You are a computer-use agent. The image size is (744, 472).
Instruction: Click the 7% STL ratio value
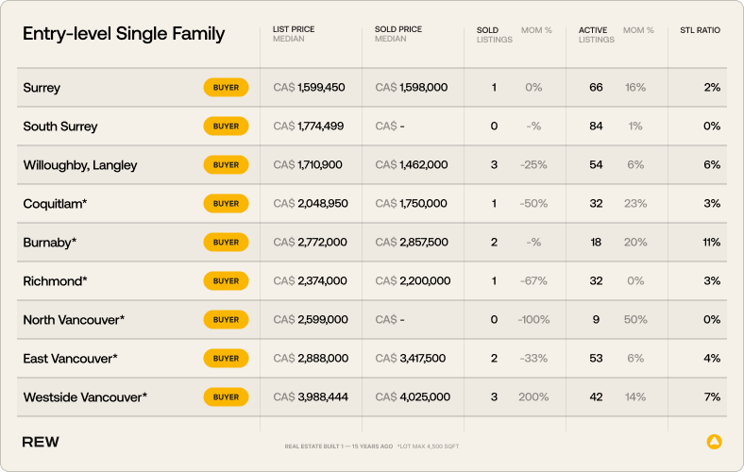point(712,397)
